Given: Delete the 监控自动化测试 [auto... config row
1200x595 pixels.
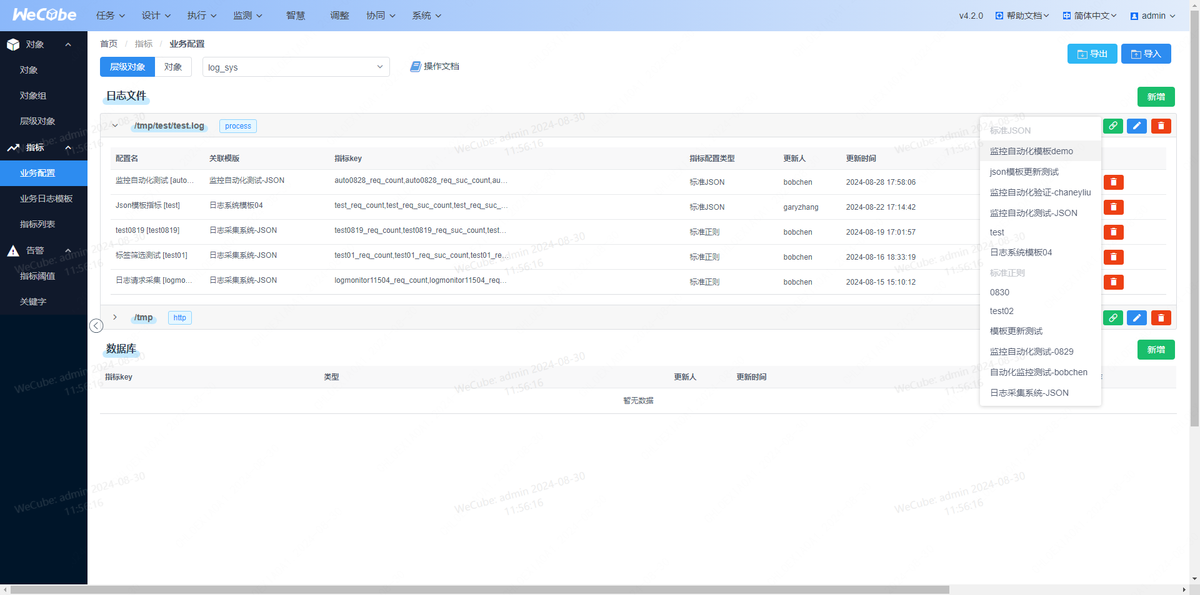Looking at the screenshot, I should [1114, 182].
